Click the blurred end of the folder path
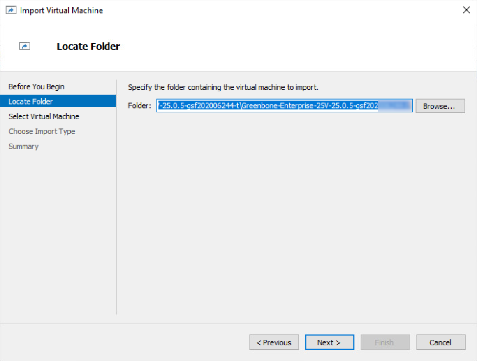The height and width of the screenshot is (361, 477). coord(395,106)
